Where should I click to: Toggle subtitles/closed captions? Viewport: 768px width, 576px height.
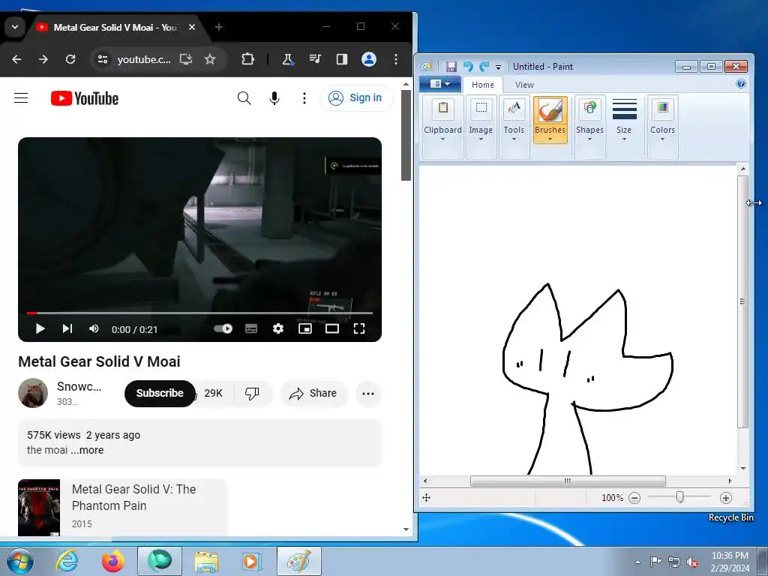(251, 328)
